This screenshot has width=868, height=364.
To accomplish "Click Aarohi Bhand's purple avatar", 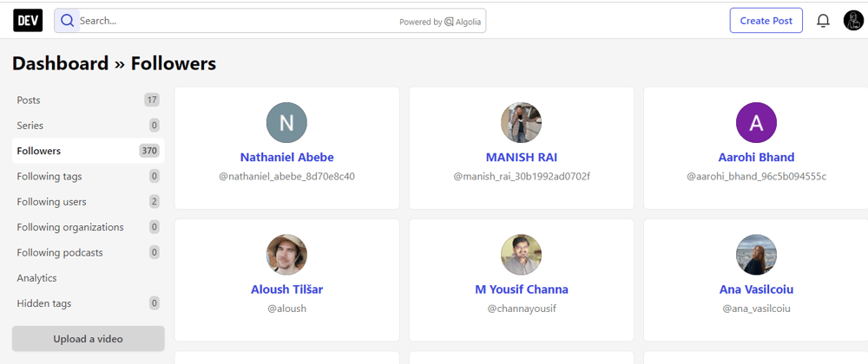I will click(x=756, y=122).
